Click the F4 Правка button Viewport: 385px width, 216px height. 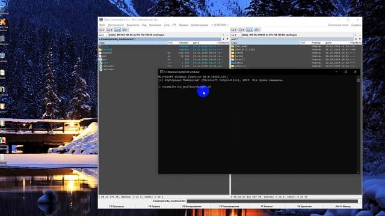click(154, 206)
